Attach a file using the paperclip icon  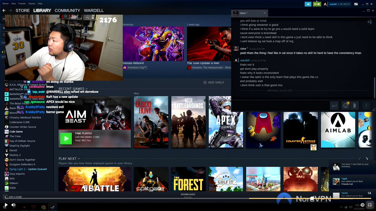pos(354,106)
